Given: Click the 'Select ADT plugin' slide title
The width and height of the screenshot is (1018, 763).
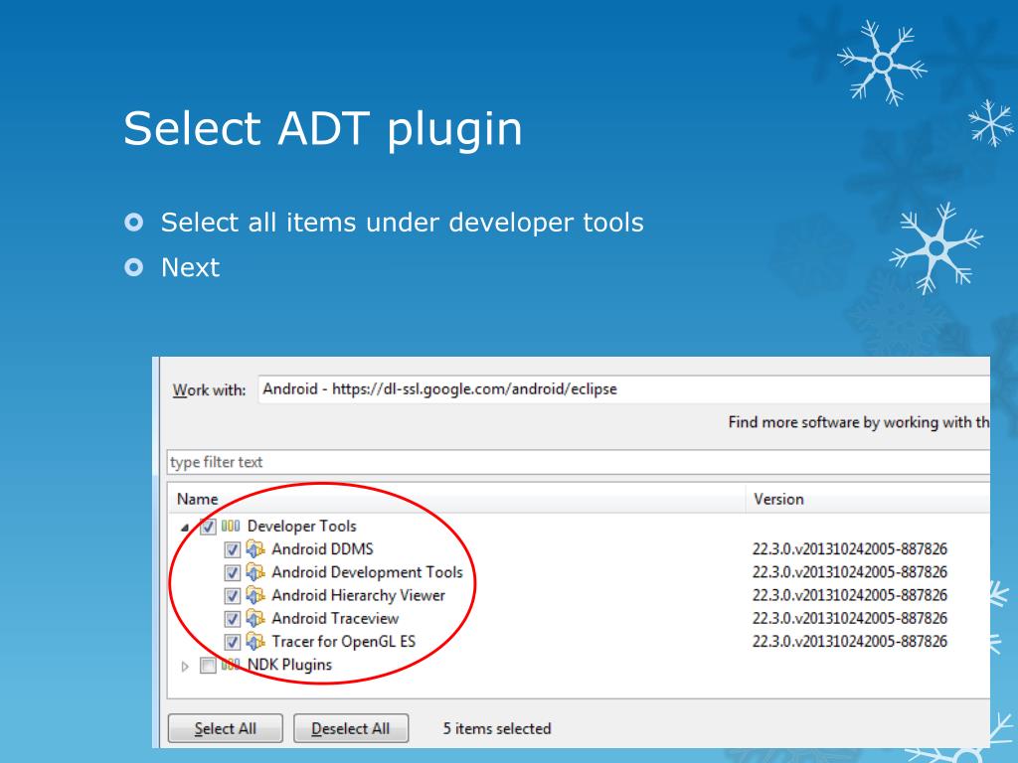Looking at the screenshot, I should 323,129.
